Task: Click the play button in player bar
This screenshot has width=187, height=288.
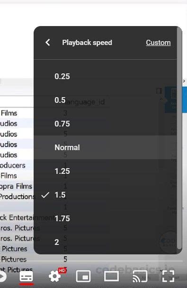Action: click(2, 277)
